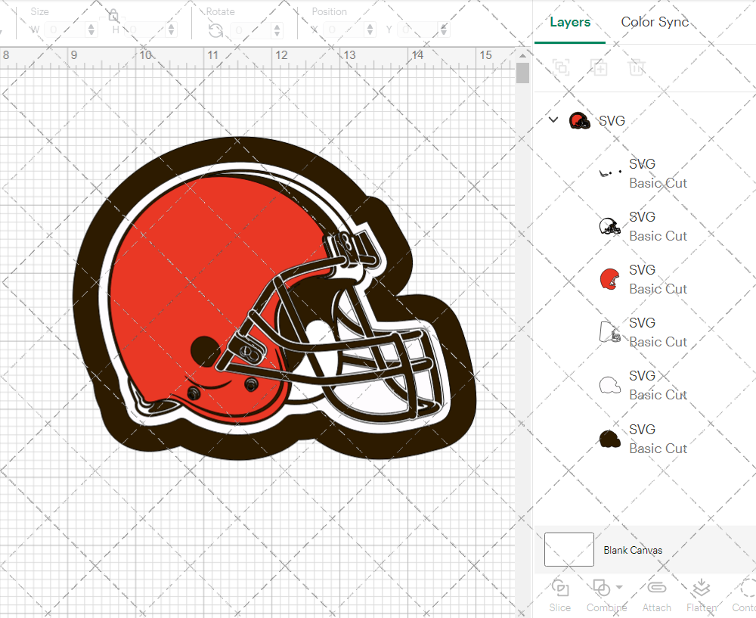756x618 pixels.
Task: Click the Blank Canvas swatch
Action: click(569, 549)
